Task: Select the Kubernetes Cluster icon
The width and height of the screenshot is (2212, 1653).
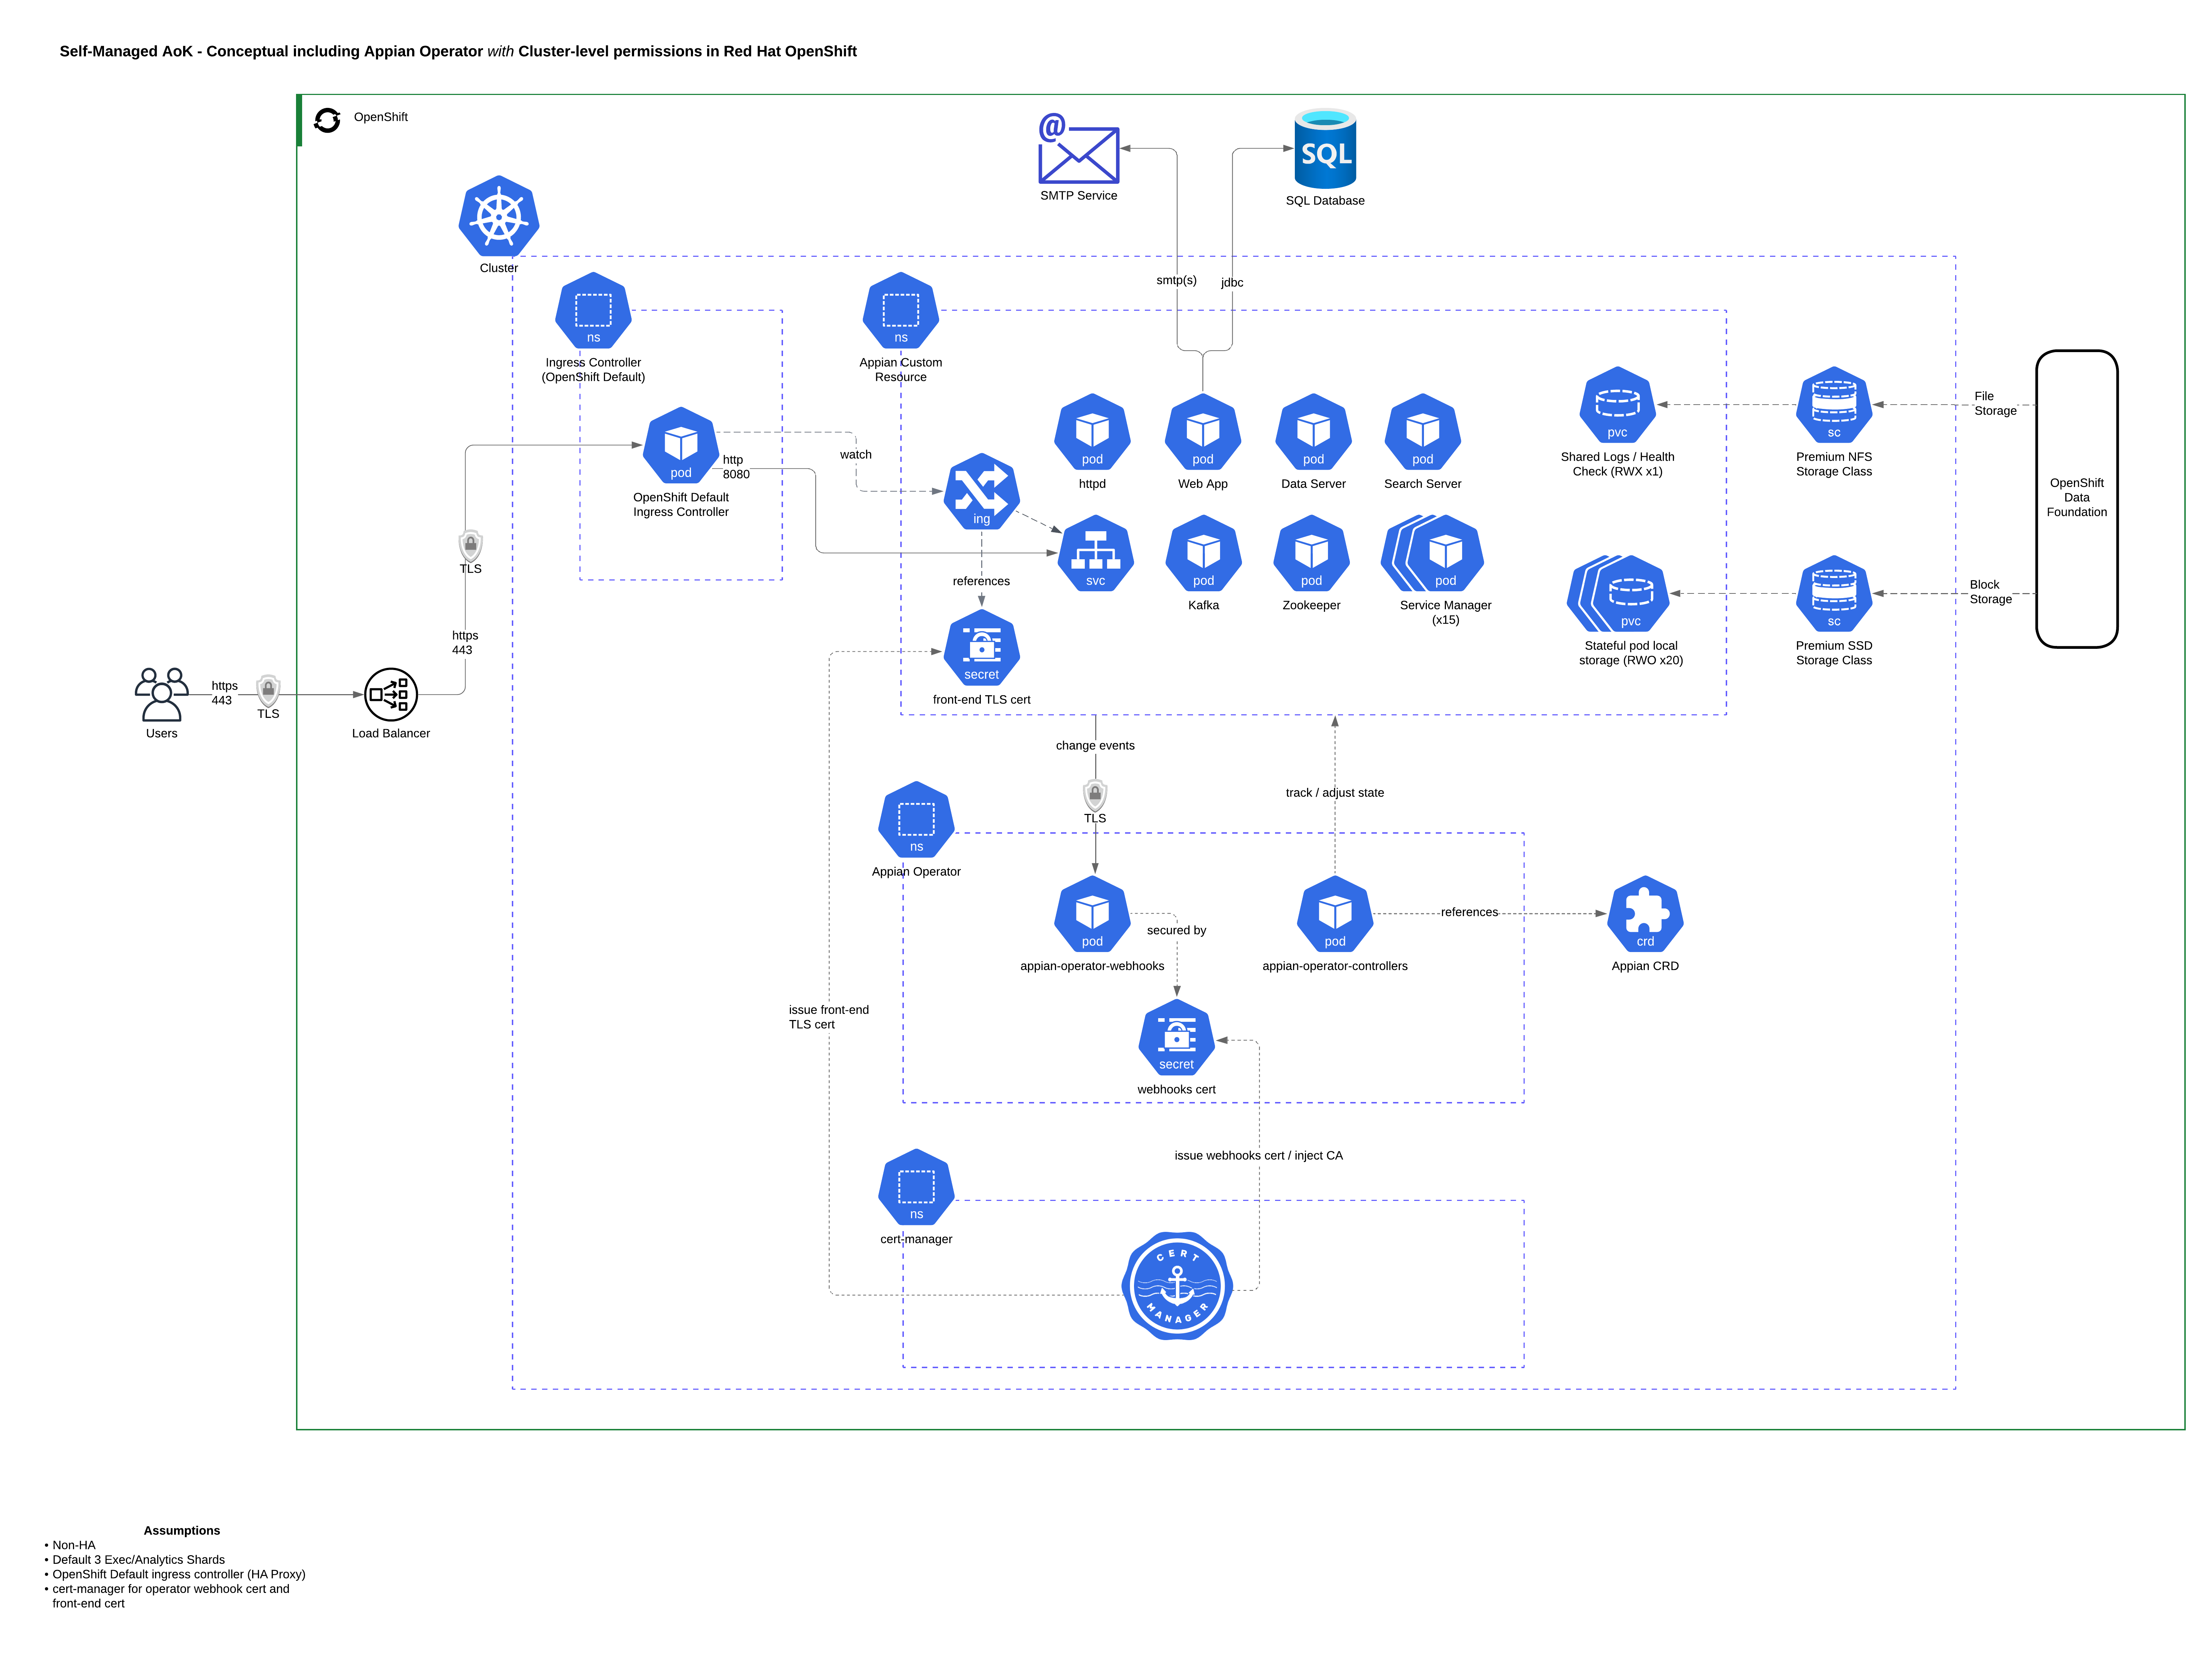Action: coord(499,217)
